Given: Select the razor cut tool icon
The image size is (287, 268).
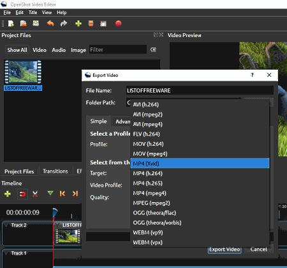Looking at the screenshot, I should 35,194.
